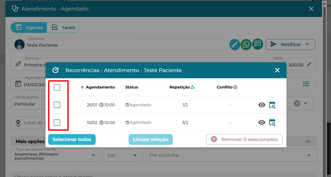Open calendar search icon for 26/01 appointment

point(272,105)
